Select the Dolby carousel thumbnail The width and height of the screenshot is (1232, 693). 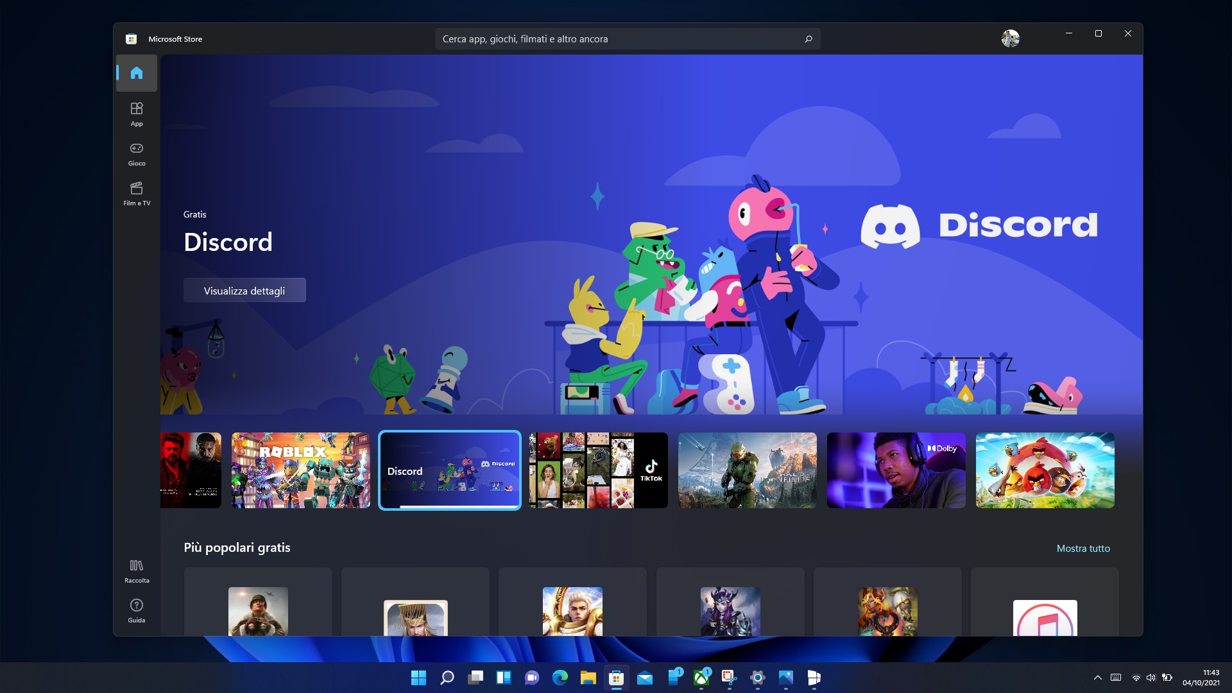point(896,470)
